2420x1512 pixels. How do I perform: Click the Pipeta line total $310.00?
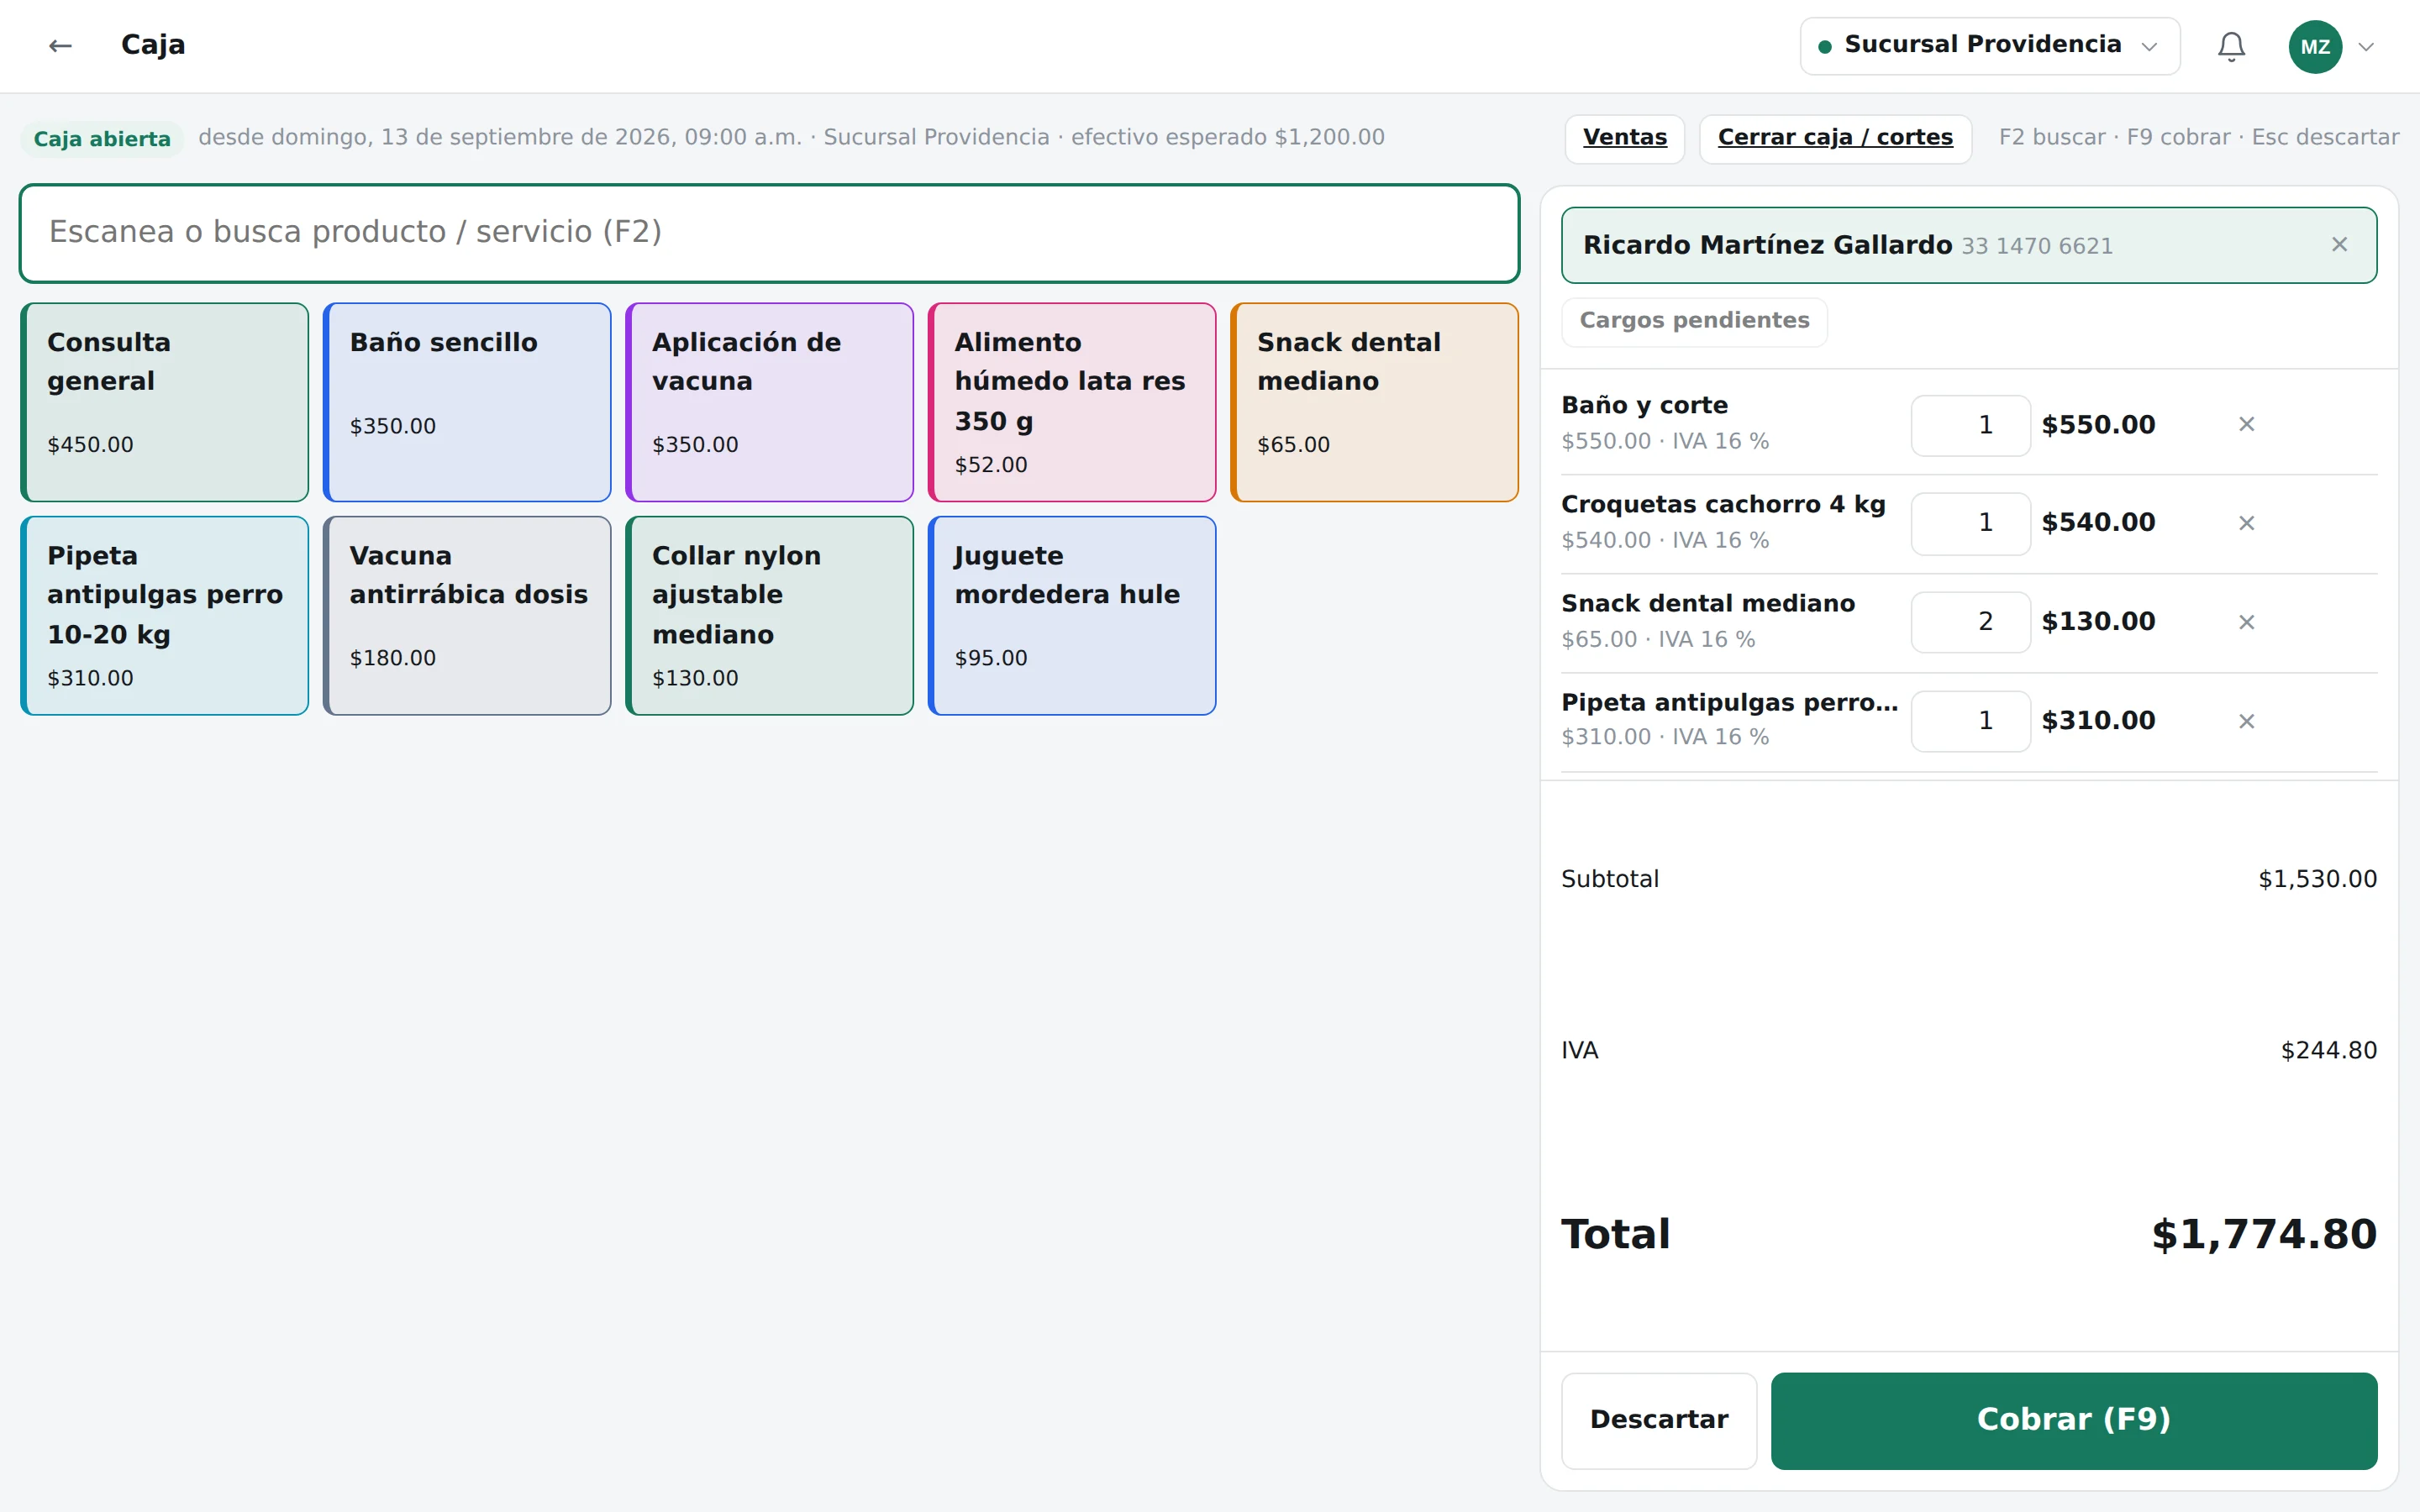coord(2098,721)
